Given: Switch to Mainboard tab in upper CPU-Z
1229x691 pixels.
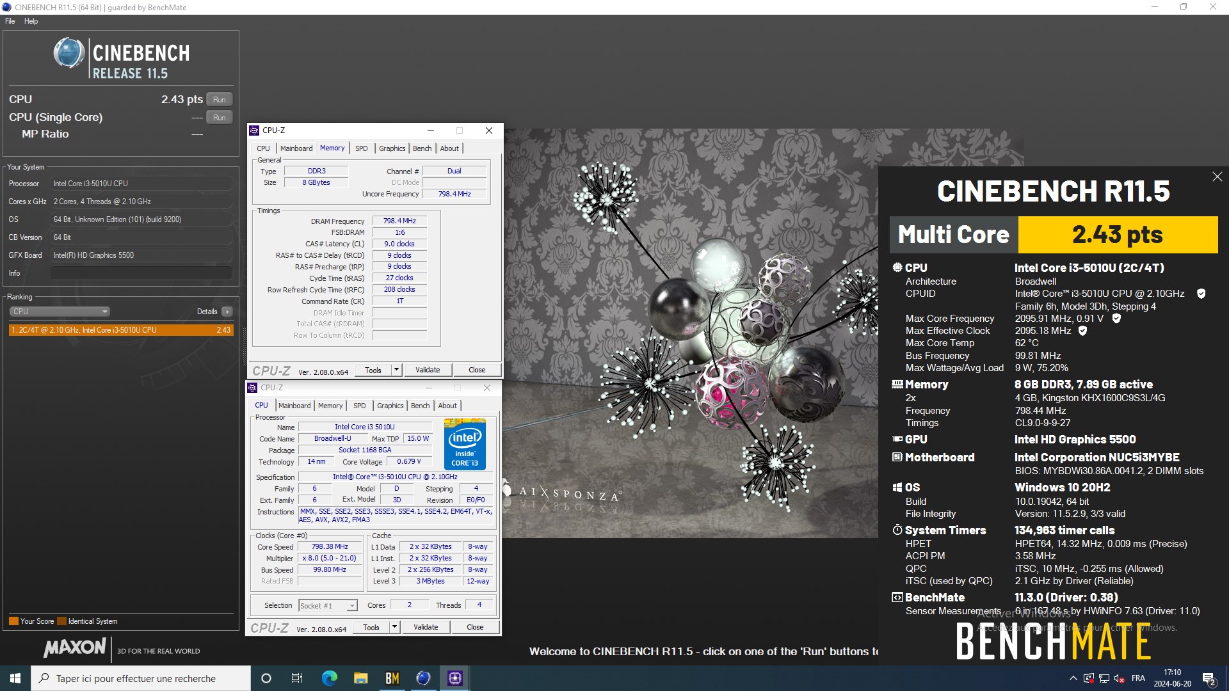Looking at the screenshot, I should [296, 148].
